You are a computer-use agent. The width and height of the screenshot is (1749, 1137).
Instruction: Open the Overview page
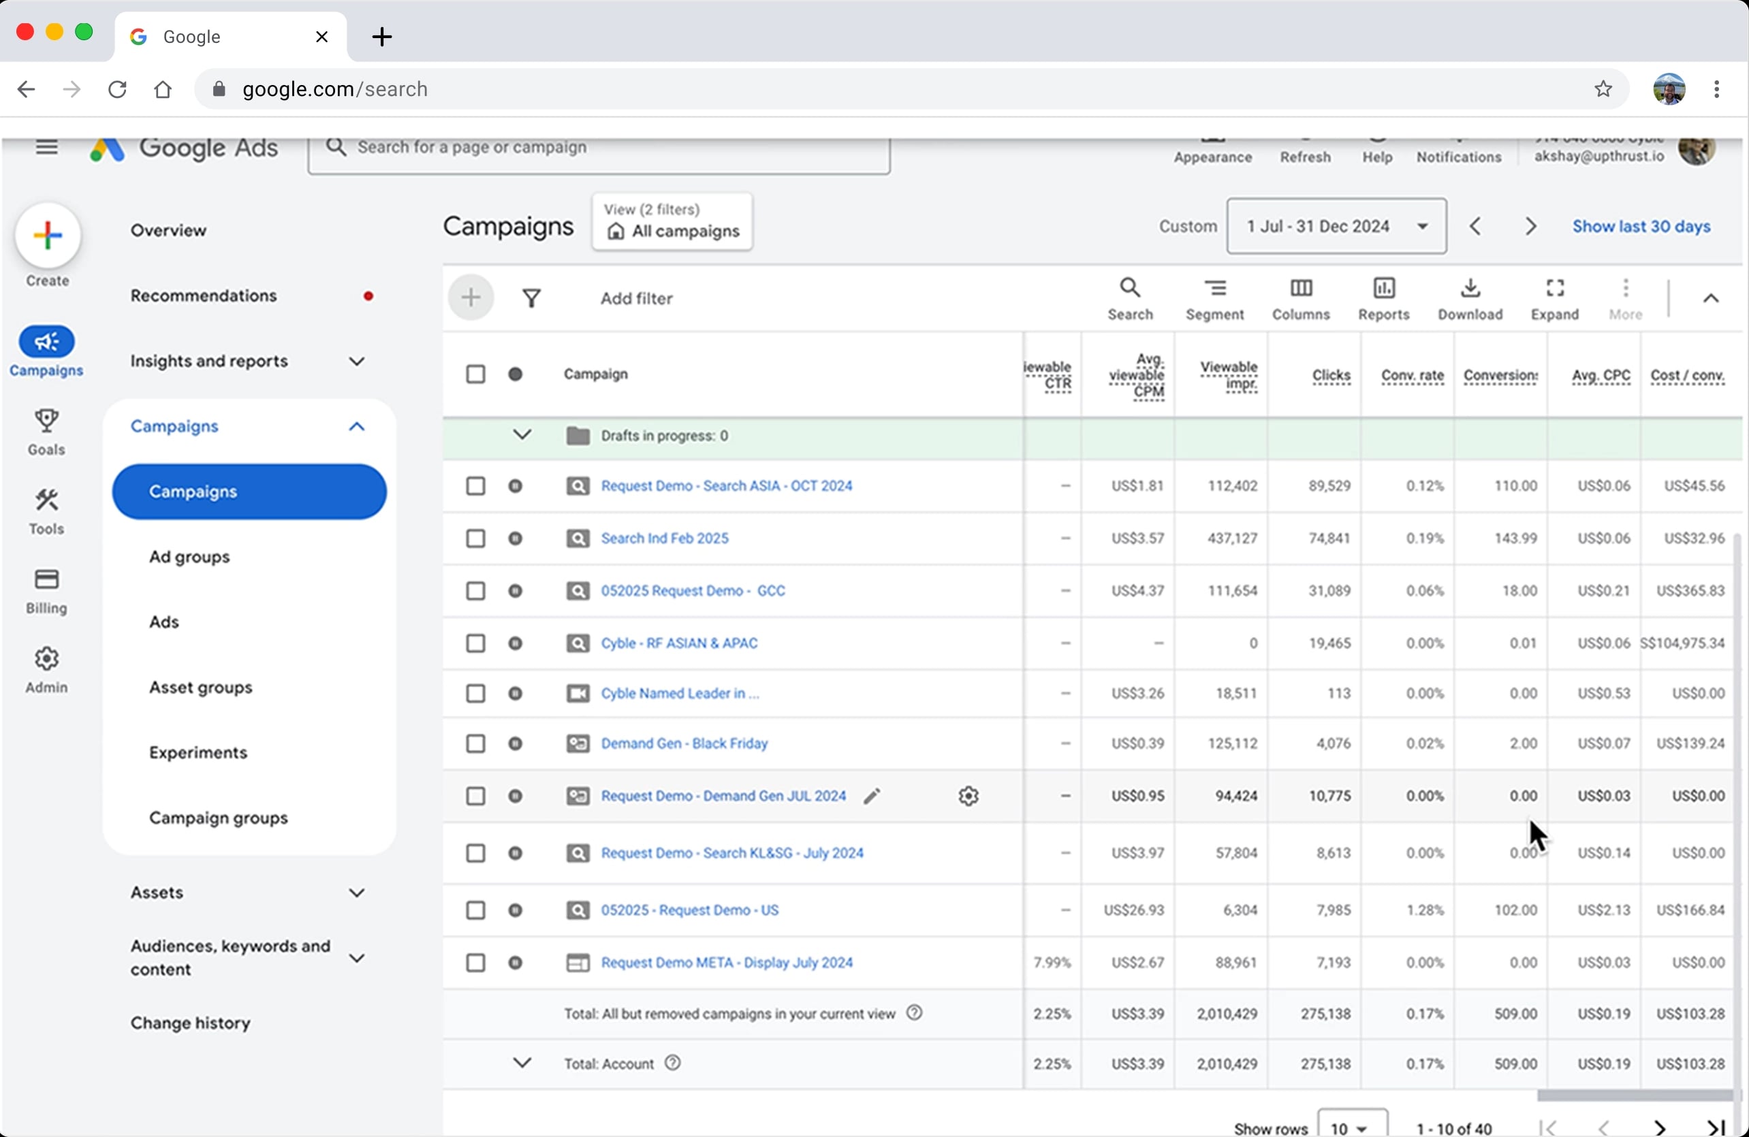click(168, 231)
